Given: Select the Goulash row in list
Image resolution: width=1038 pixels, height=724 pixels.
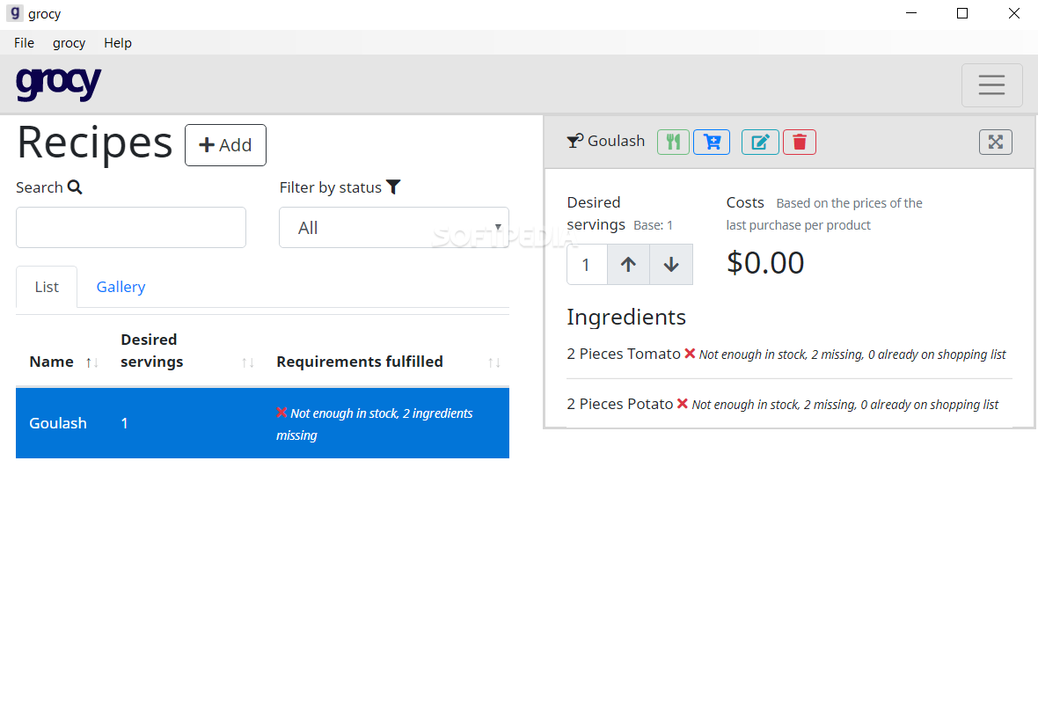Looking at the screenshot, I should [x=262, y=423].
